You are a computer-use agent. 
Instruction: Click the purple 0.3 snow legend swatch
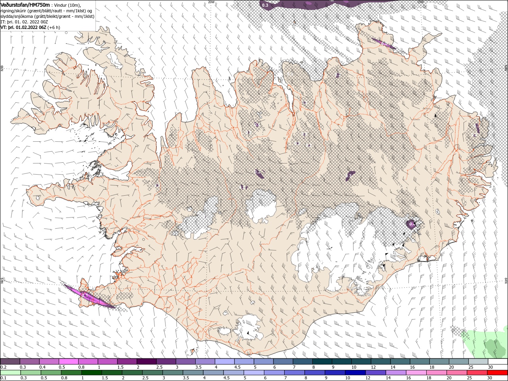(29, 362)
